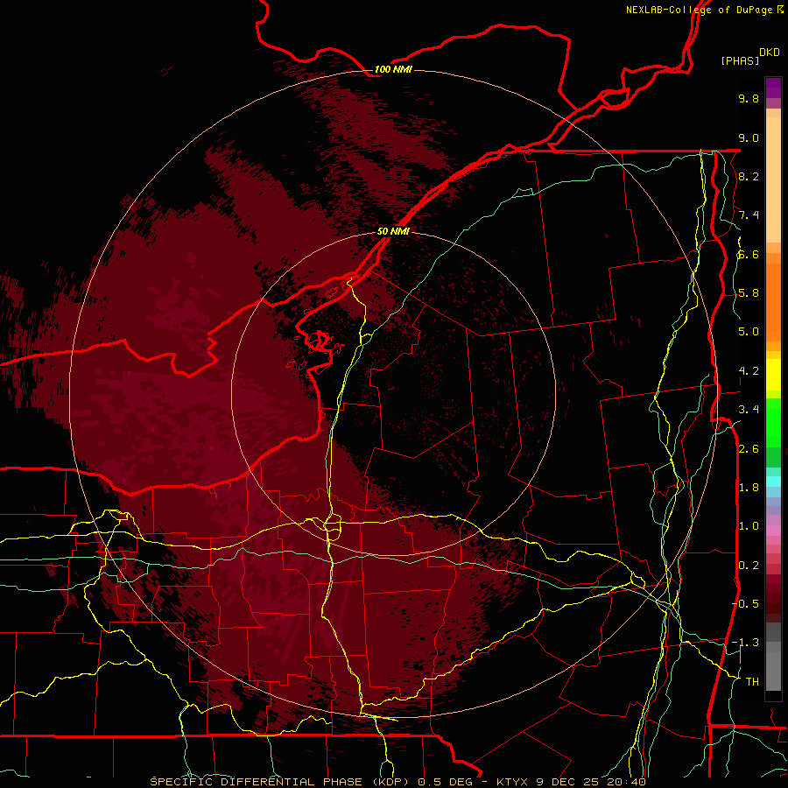Select the 5.8 value on the color scale
Viewport: 788px width, 788px height.
tap(749, 293)
